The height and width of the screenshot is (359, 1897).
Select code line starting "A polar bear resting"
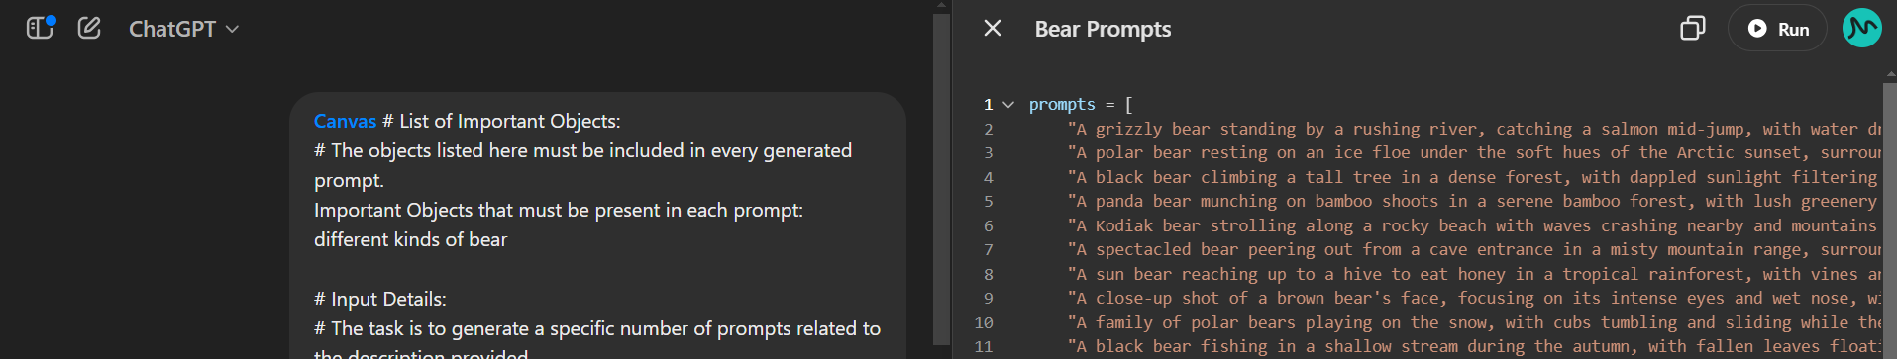[x=1475, y=152]
